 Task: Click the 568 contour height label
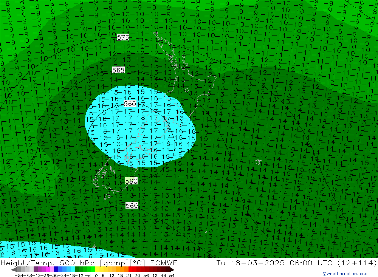click(x=118, y=70)
